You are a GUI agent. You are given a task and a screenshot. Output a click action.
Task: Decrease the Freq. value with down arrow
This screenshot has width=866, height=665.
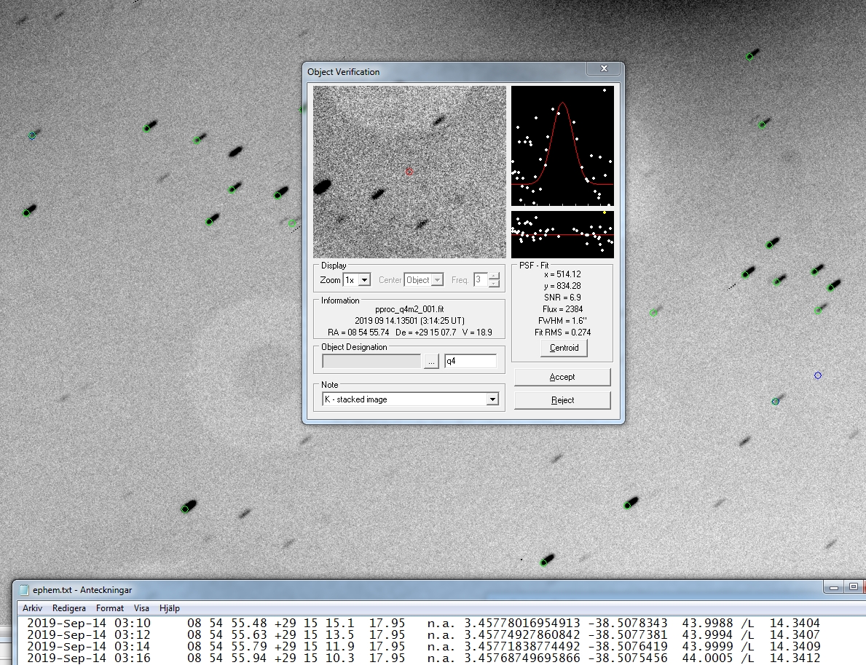point(495,284)
